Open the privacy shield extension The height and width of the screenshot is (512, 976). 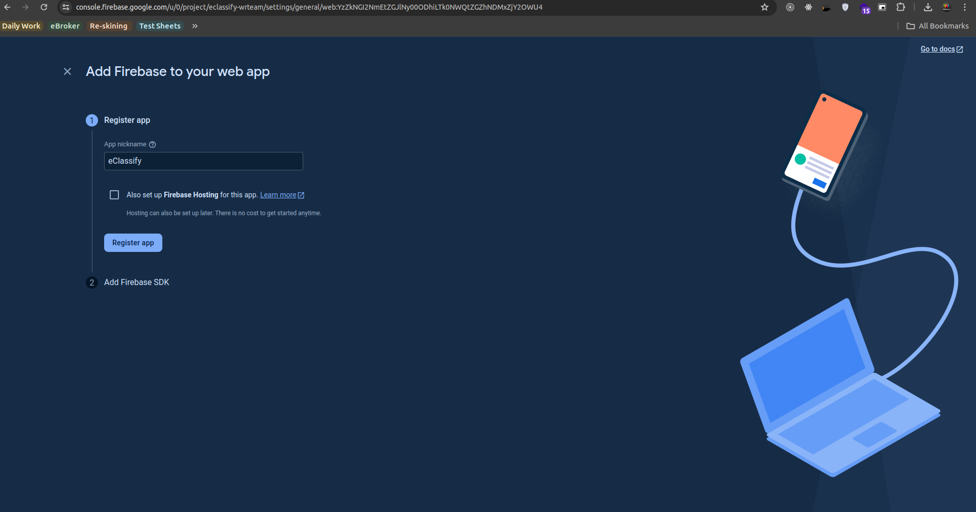click(x=845, y=7)
